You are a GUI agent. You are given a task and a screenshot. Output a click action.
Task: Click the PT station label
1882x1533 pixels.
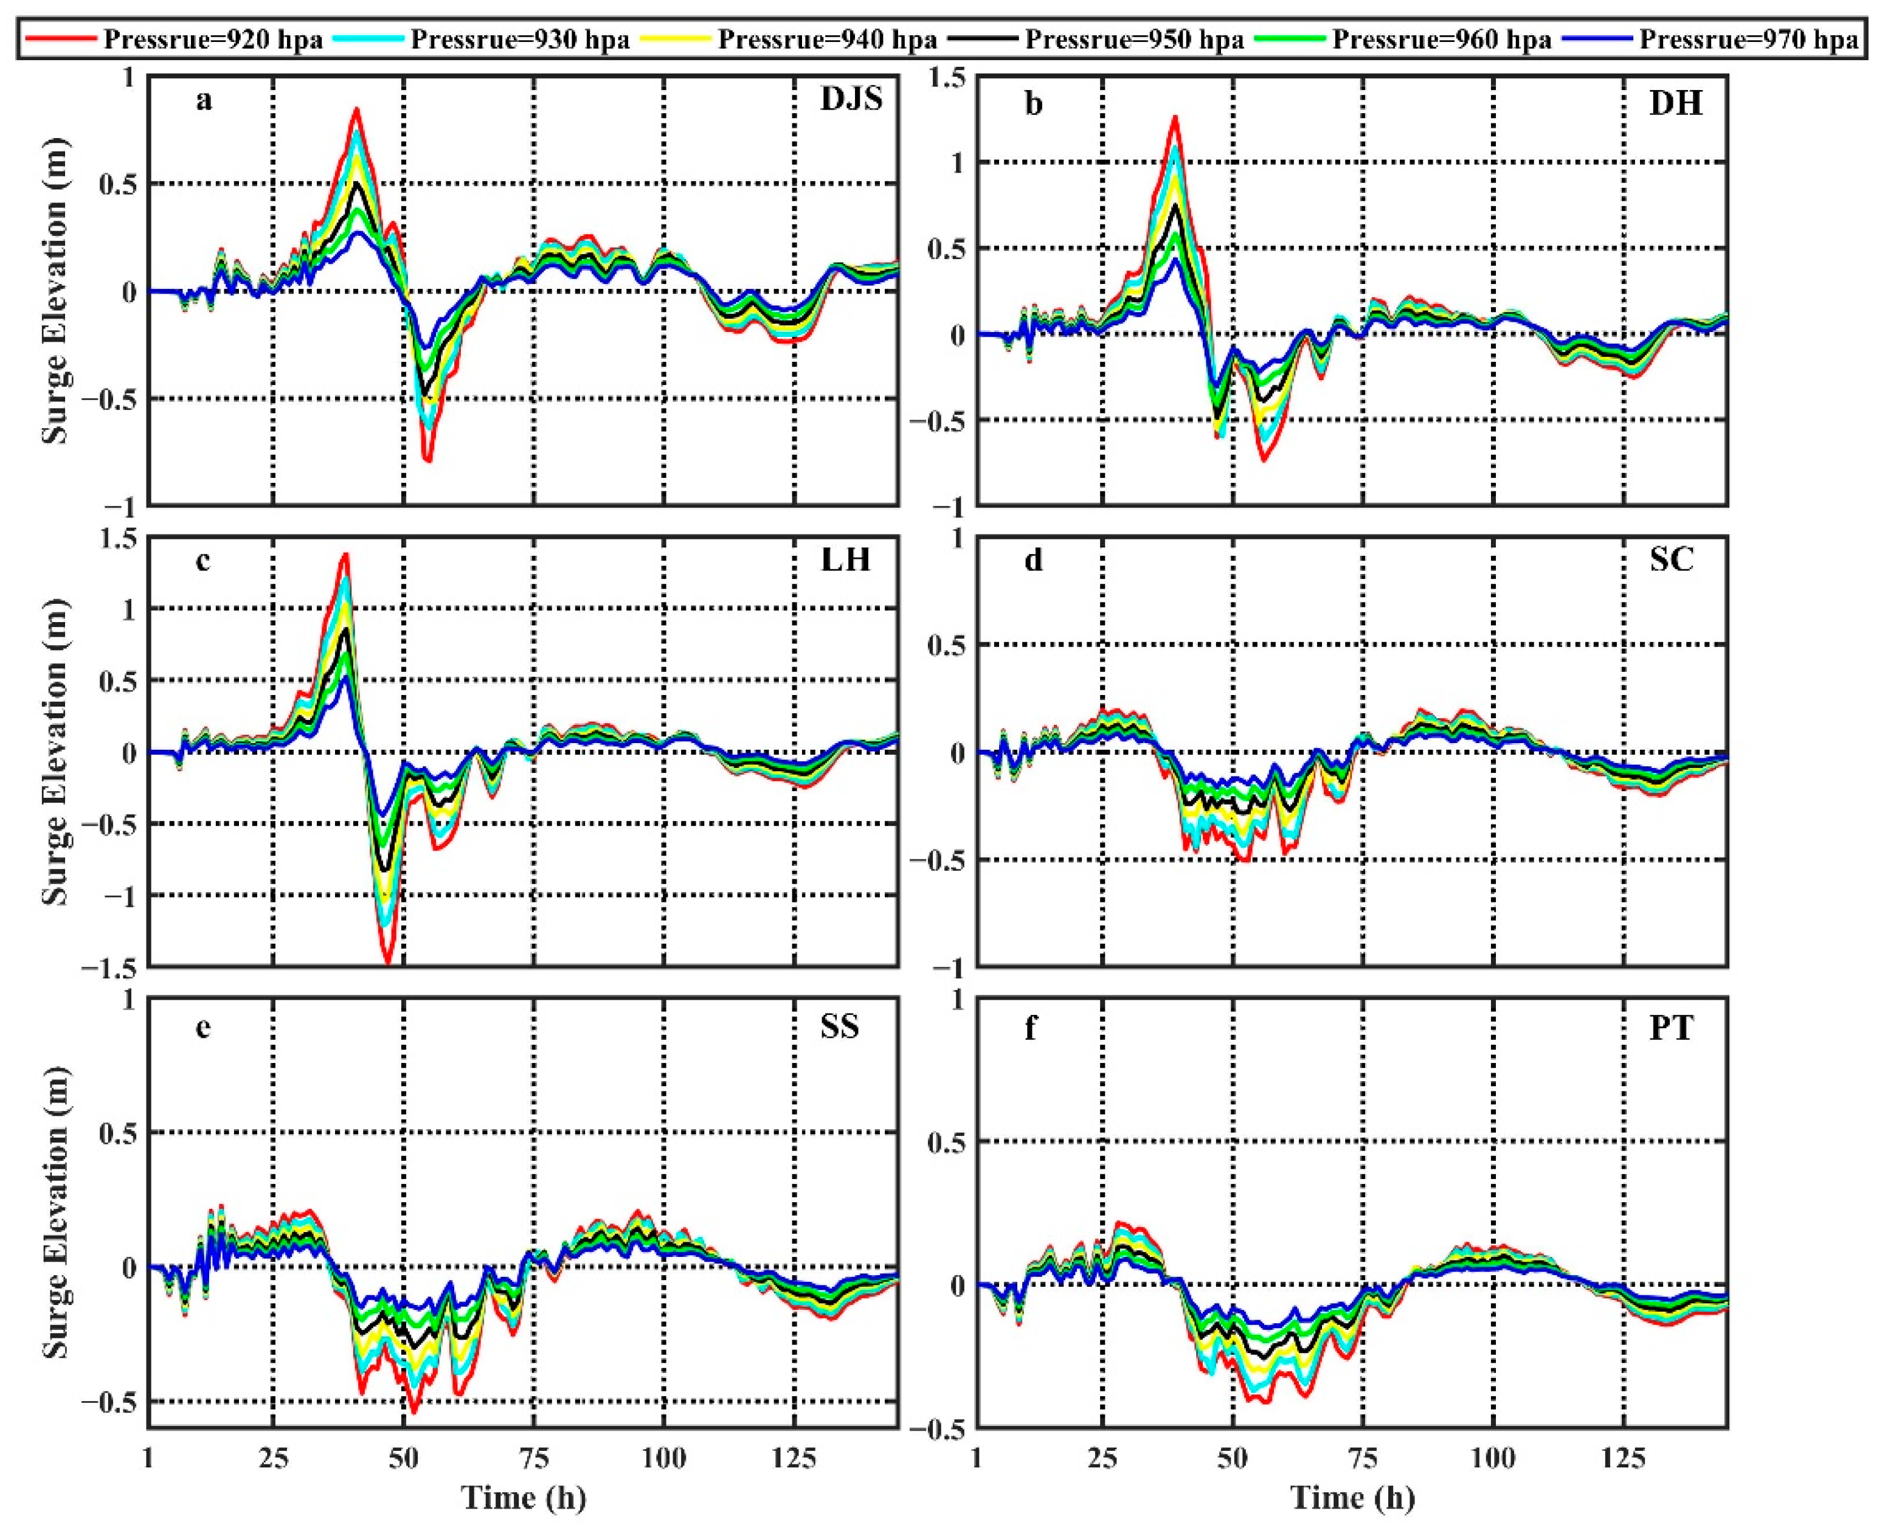(x=1671, y=1029)
